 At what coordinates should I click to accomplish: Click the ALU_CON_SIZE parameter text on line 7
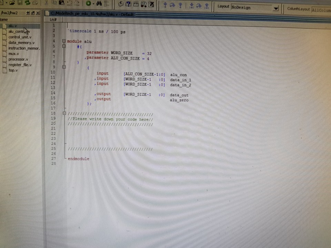126,58
